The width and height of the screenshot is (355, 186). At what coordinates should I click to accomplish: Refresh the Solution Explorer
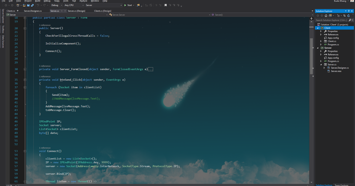click(x=348, y=16)
